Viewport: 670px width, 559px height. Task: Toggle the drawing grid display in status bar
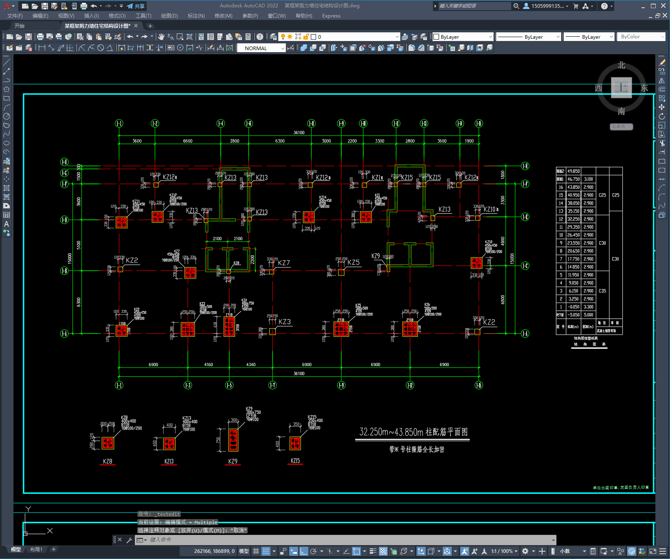click(256, 551)
